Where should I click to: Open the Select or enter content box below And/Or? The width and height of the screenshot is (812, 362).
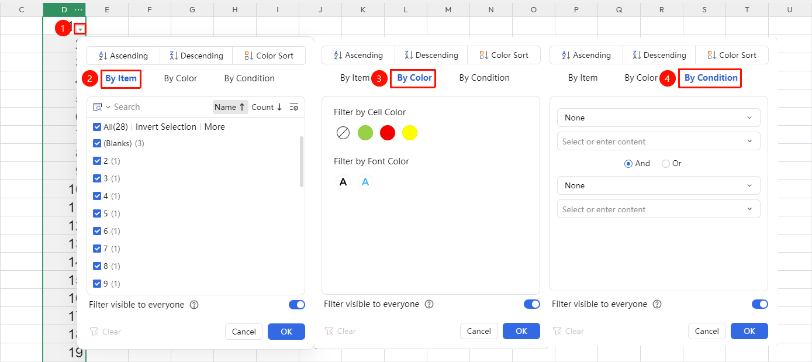point(659,209)
